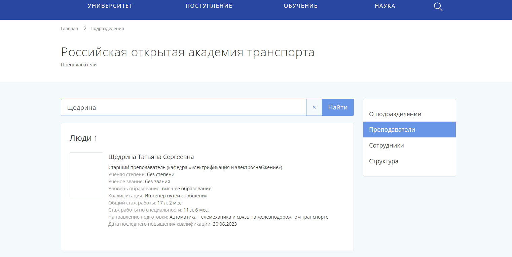Click the empty profile photo placeholder

pos(86,174)
